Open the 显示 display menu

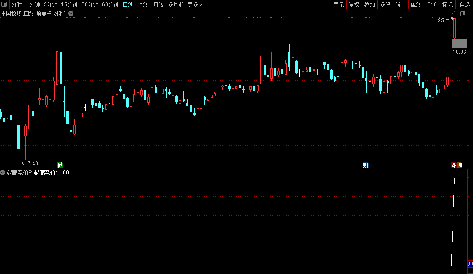(x=338, y=4)
